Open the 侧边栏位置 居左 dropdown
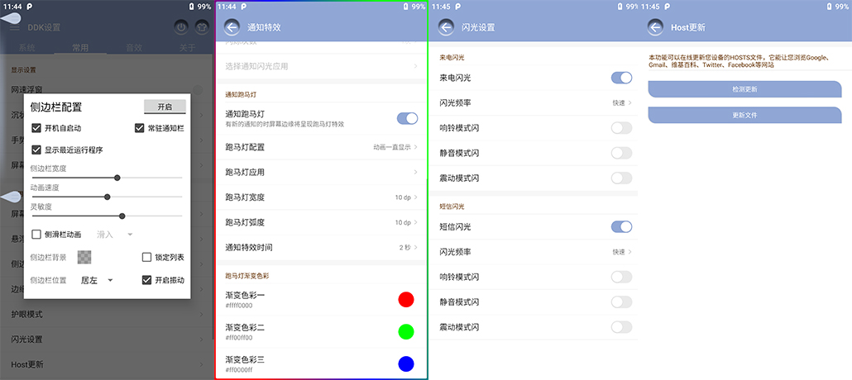This screenshot has height=380, width=852. [97, 280]
